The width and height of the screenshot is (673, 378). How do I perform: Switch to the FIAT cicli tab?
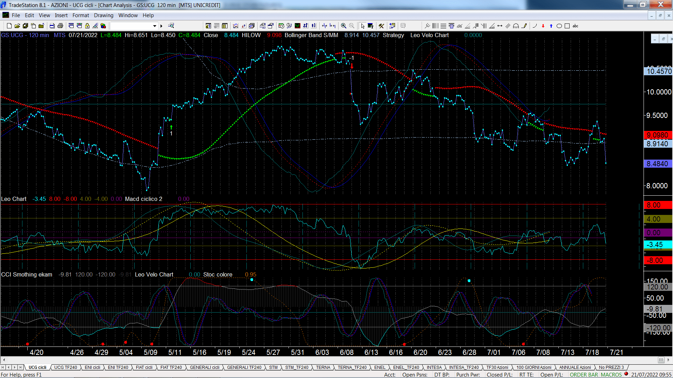pyautogui.click(x=144, y=367)
